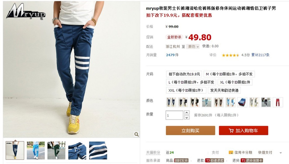The height and width of the screenshot is (164, 289).
Task: Select the XL size option
Action: (x=235, y=82)
